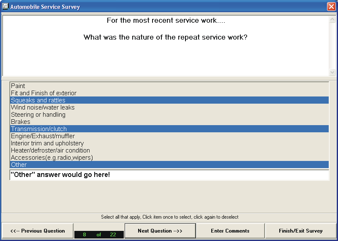Deselect Transmission/clutch
The width and height of the screenshot is (338, 241).
169,129
